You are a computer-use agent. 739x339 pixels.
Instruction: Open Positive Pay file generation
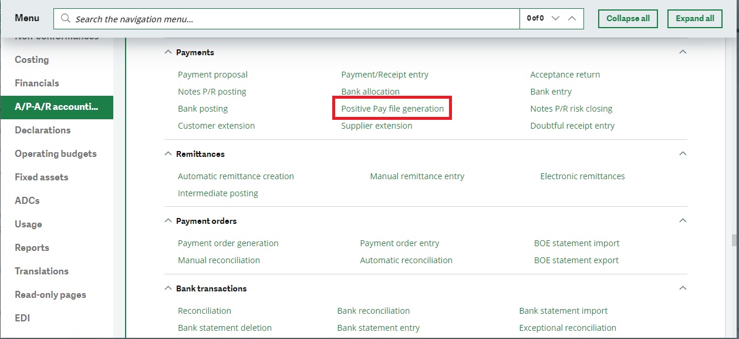click(x=392, y=108)
